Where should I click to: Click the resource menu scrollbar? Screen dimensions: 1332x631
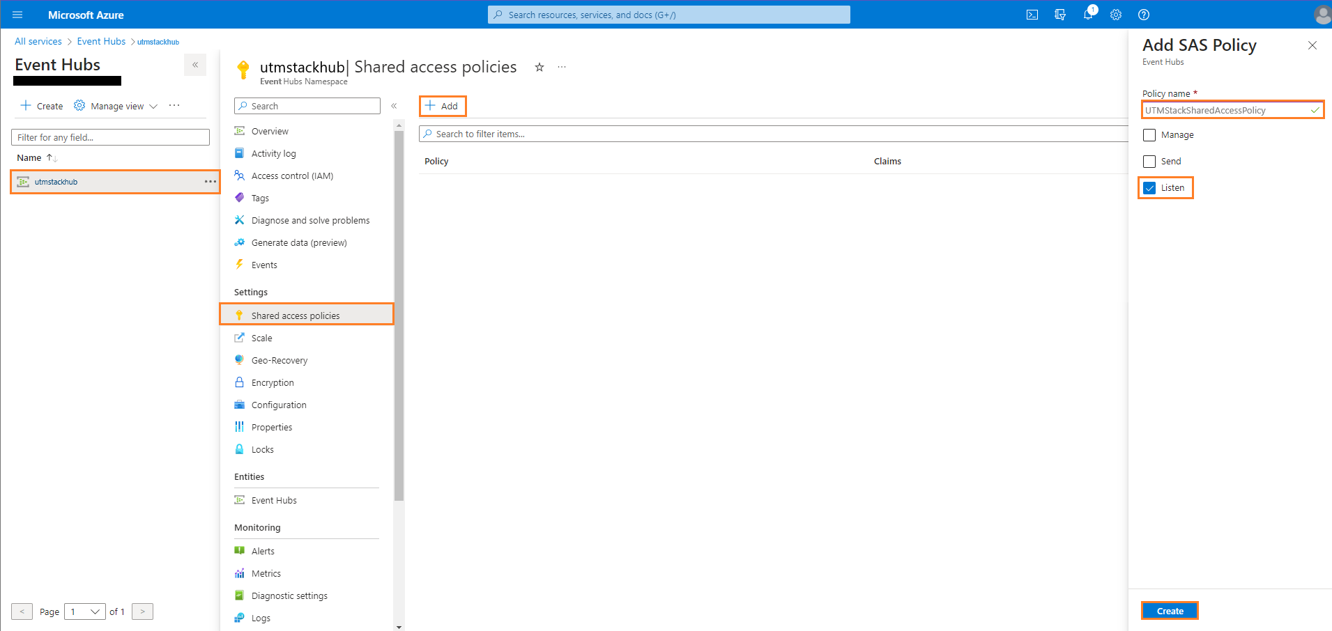[x=399, y=315]
